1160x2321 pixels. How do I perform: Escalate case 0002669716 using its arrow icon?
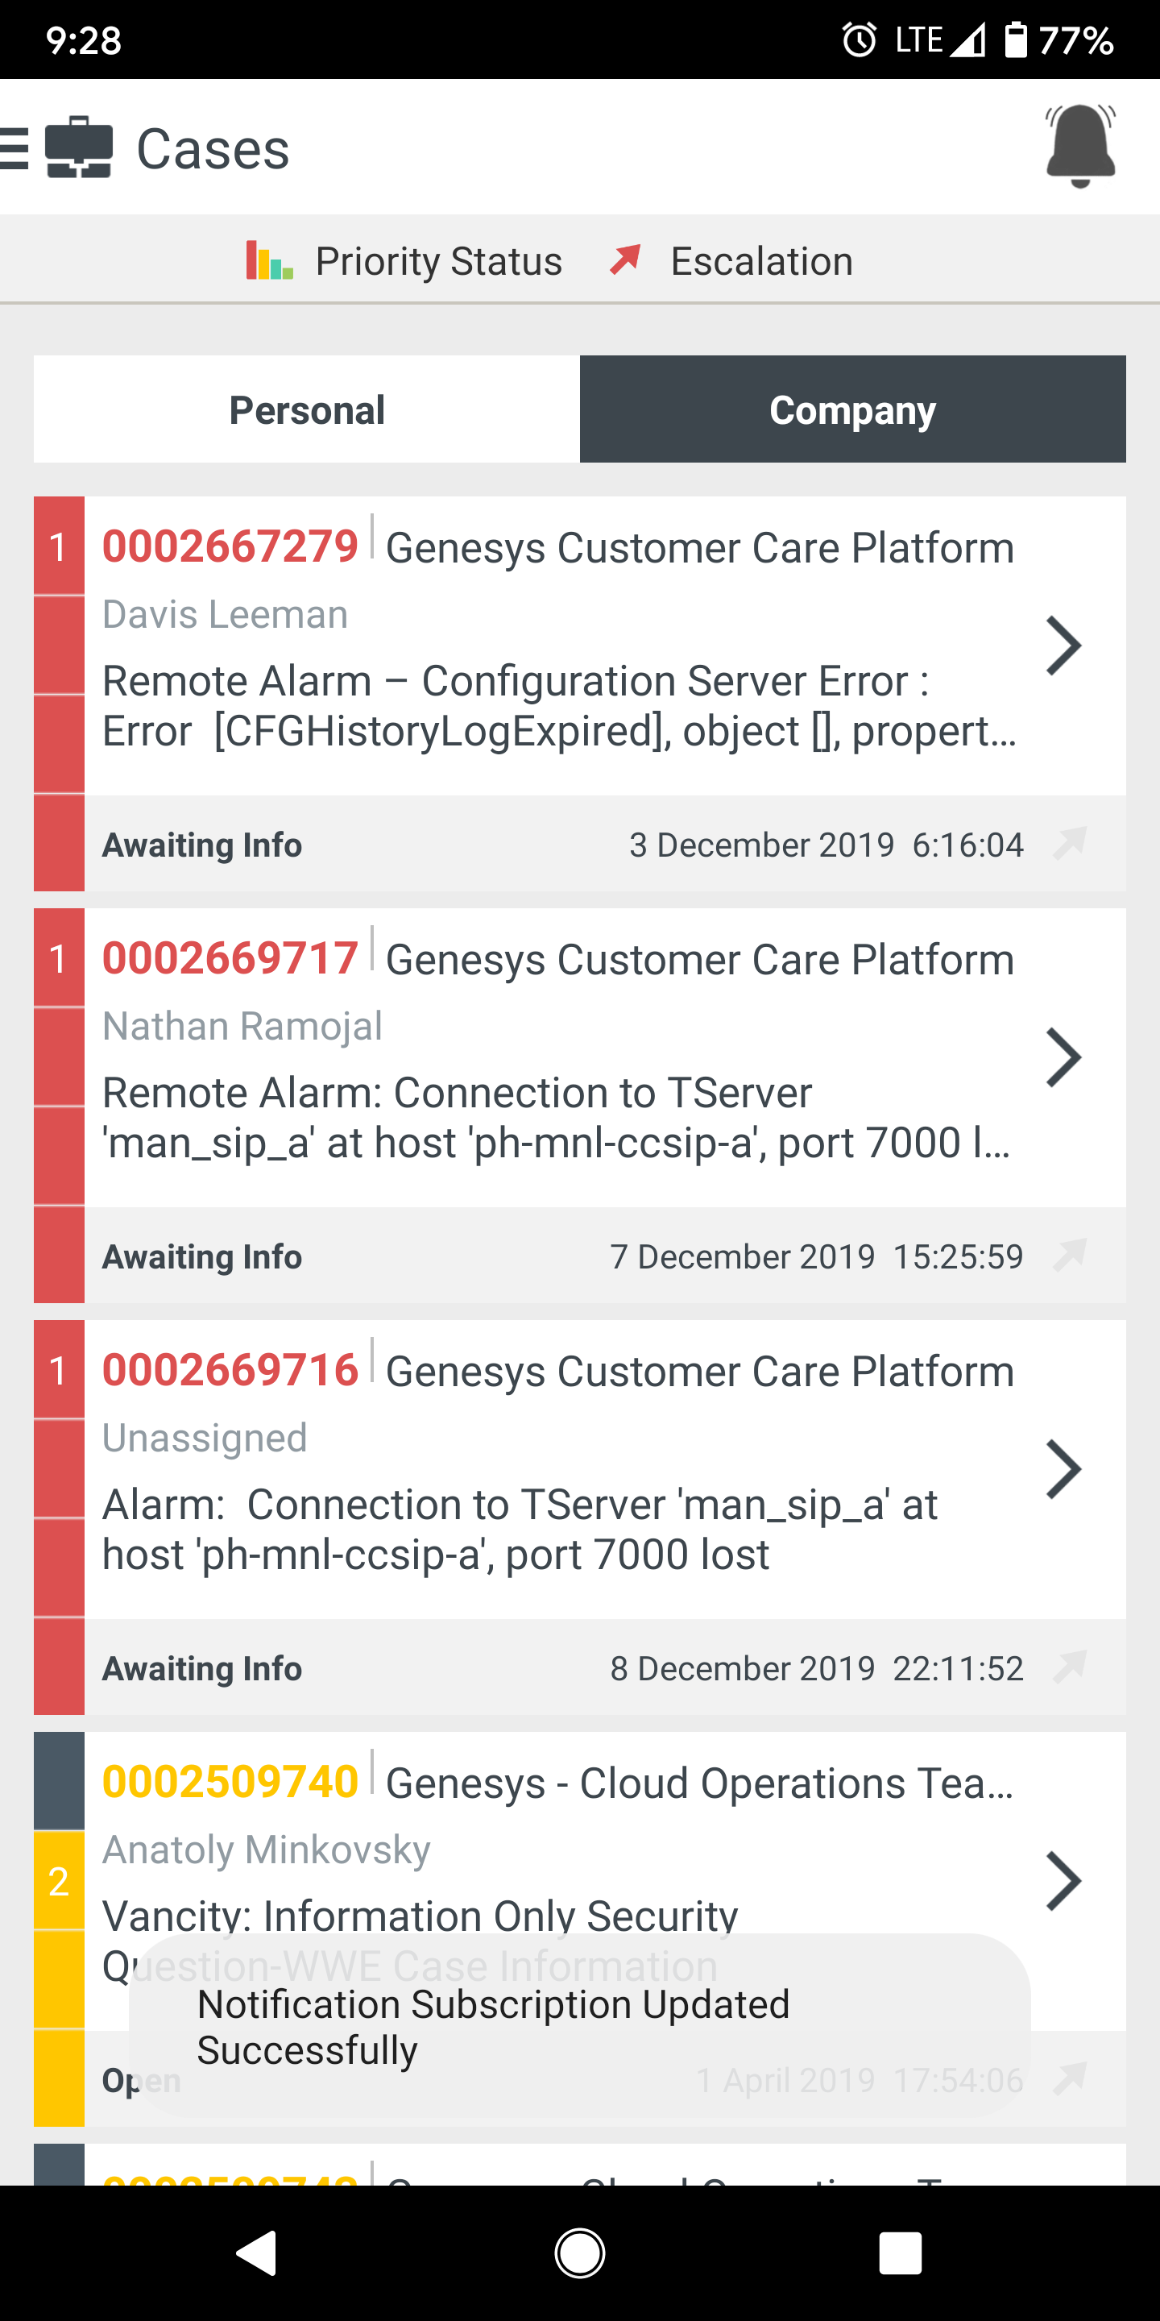tap(1070, 1667)
